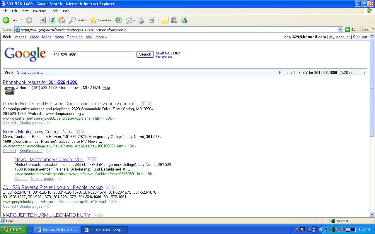Promote the Gazette.Net result with up-arrow icon

point(144,104)
